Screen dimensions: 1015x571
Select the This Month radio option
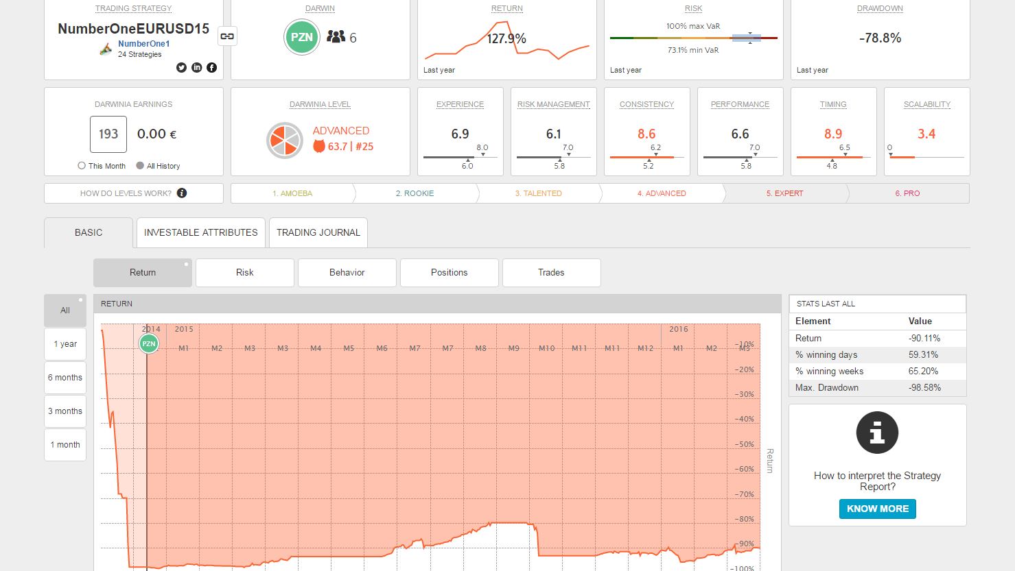point(82,166)
